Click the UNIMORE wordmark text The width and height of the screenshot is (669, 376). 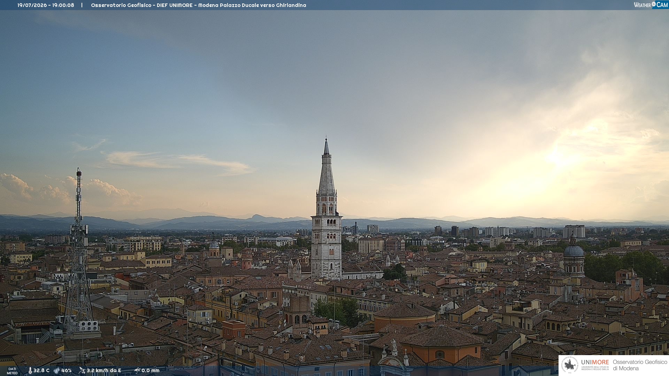pyautogui.click(x=595, y=362)
